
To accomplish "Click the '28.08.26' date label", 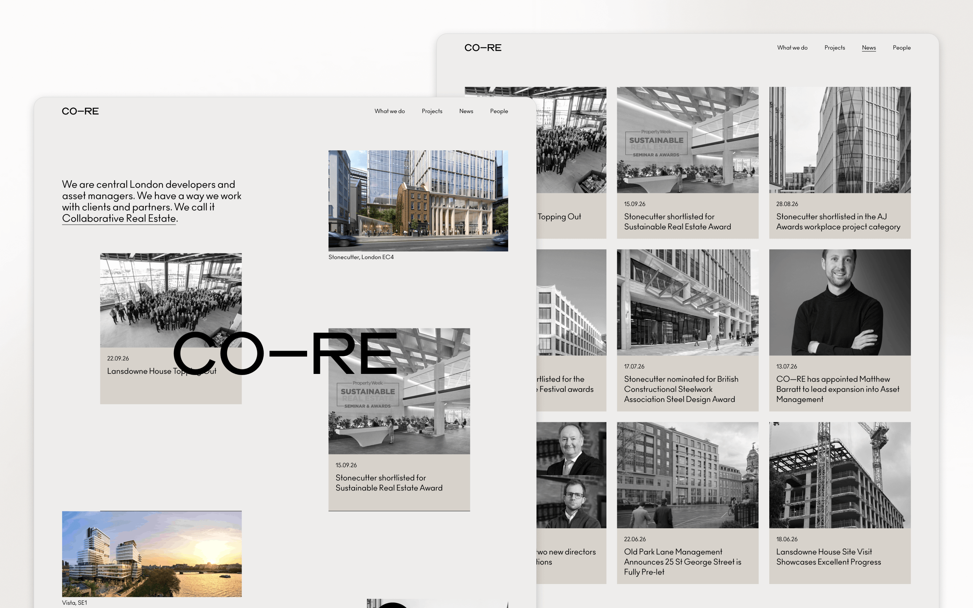I will point(787,204).
